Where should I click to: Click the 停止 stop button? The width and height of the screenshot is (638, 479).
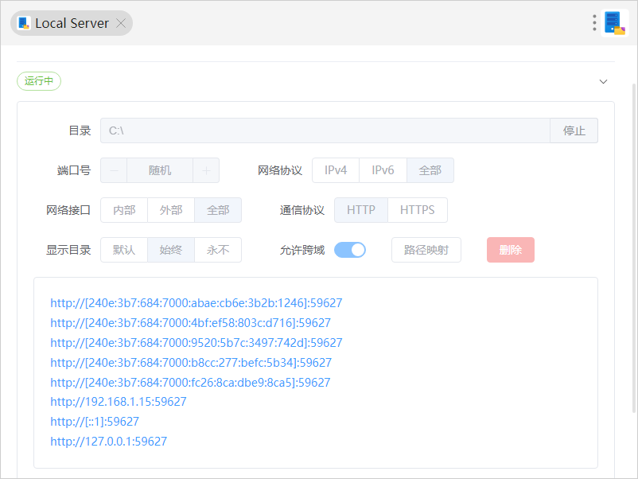574,130
